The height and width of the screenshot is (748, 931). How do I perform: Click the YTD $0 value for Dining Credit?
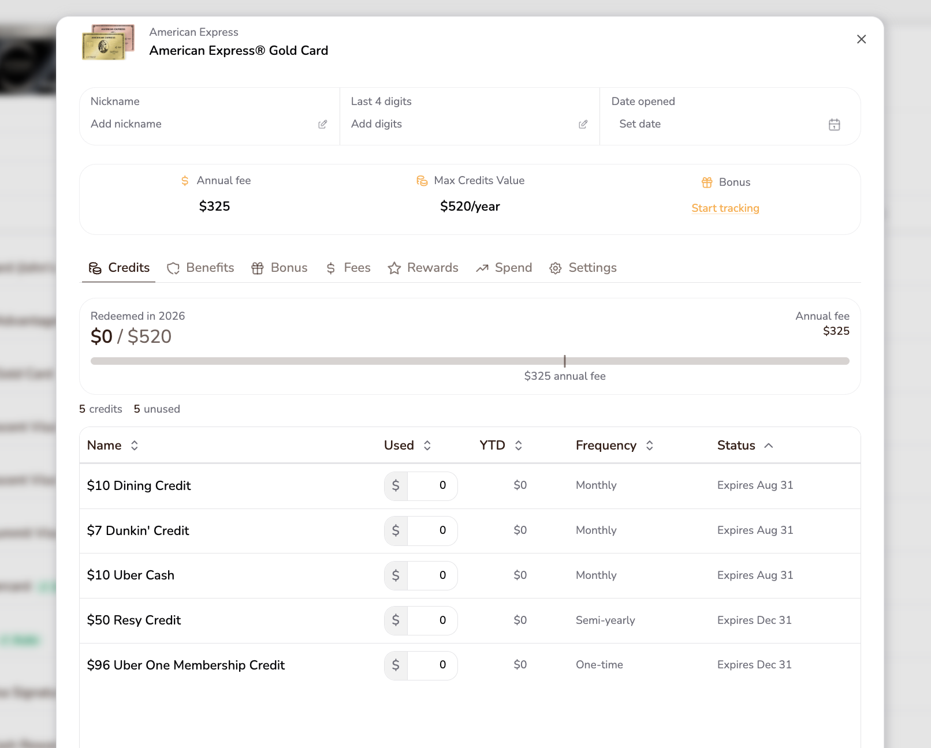tap(520, 485)
